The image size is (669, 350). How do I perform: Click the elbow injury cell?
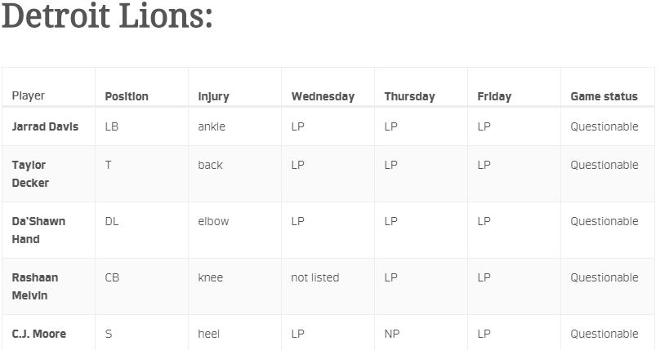[x=213, y=221]
